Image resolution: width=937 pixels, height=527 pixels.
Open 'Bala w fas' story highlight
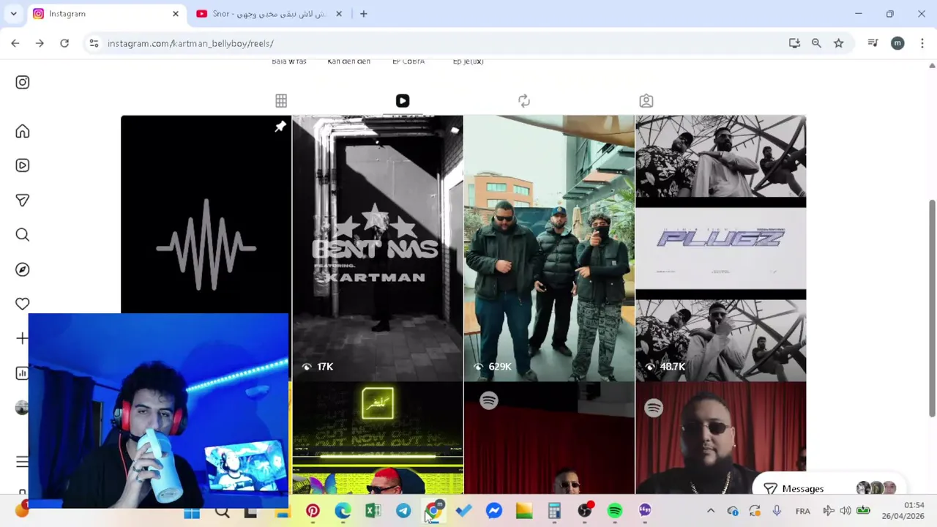pyautogui.click(x=289, y=61)
